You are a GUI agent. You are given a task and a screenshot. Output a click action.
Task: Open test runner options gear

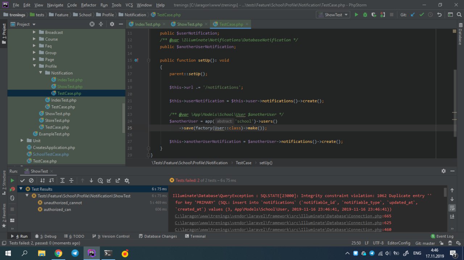127,180
